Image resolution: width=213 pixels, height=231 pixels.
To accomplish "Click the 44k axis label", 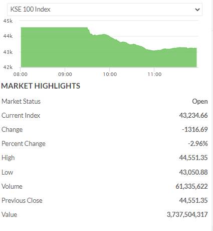I will pos(8,36).
